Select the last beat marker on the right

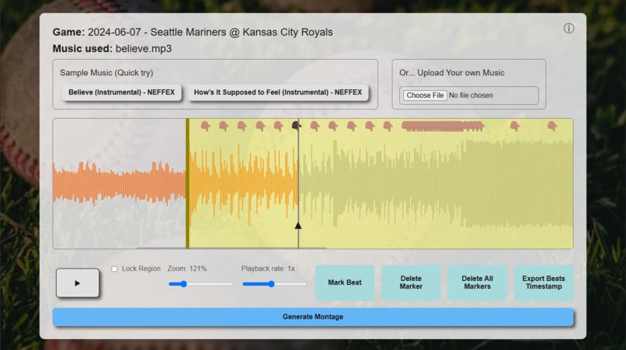(x=552, y=126)
